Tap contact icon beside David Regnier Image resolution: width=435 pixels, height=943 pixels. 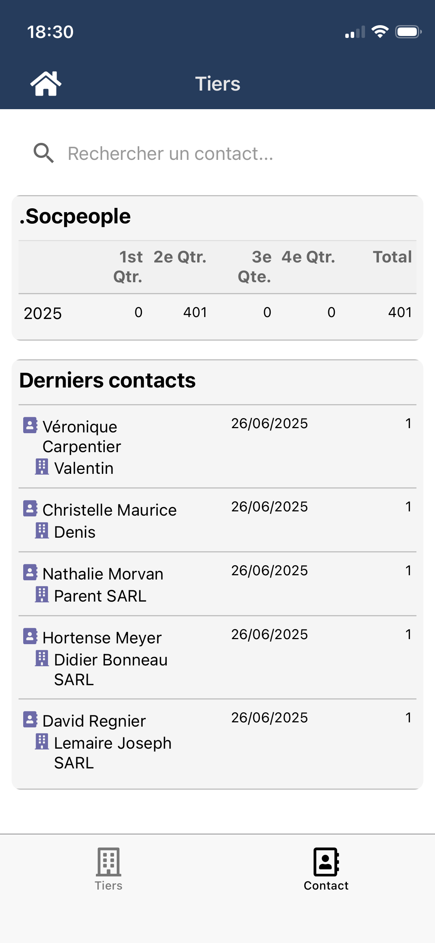tap(30, 719)
